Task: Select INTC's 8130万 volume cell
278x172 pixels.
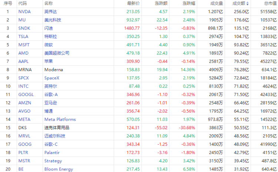Action: point(216,86)
